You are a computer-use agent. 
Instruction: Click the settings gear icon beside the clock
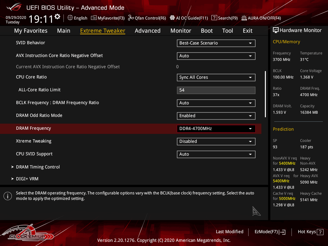57,17
